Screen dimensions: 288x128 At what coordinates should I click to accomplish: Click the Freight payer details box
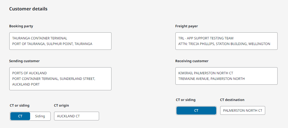226,41
